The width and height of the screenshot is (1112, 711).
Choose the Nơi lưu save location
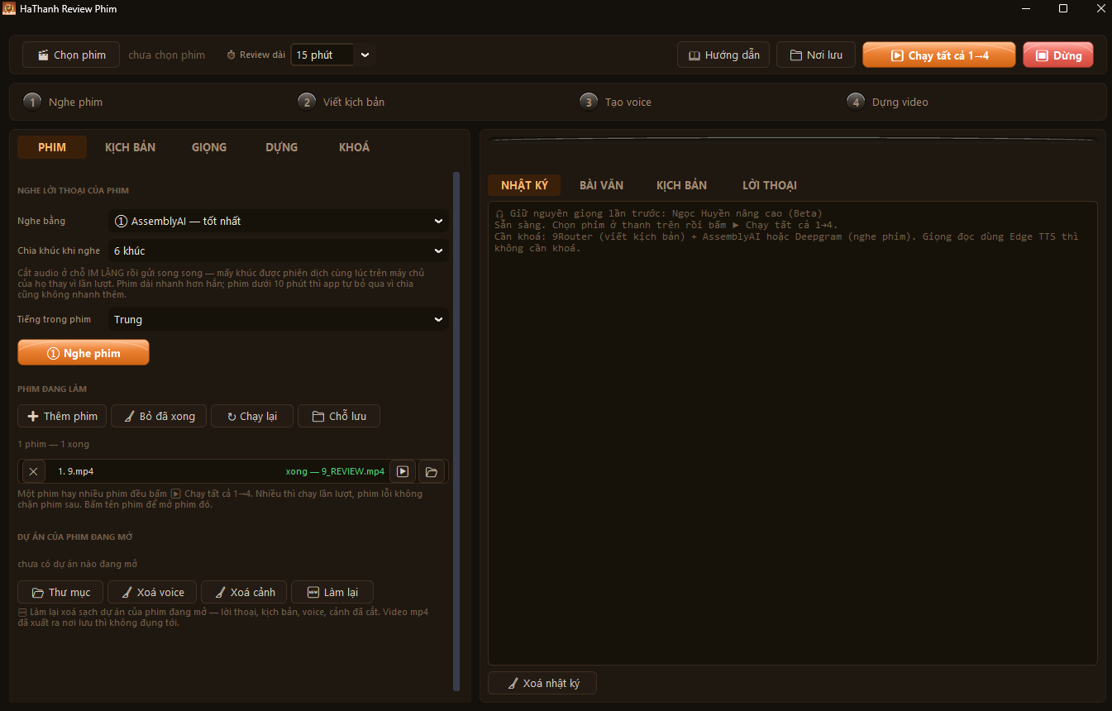point(816,55)
